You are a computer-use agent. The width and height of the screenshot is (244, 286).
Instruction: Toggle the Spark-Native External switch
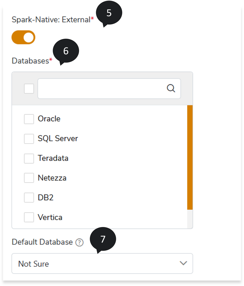coord(23,37)
